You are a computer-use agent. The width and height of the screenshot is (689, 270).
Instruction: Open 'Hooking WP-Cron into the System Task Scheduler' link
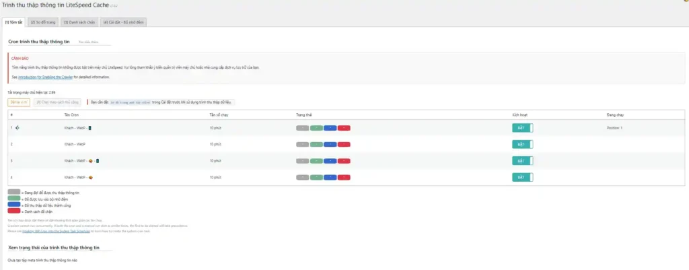pos(57,231)
